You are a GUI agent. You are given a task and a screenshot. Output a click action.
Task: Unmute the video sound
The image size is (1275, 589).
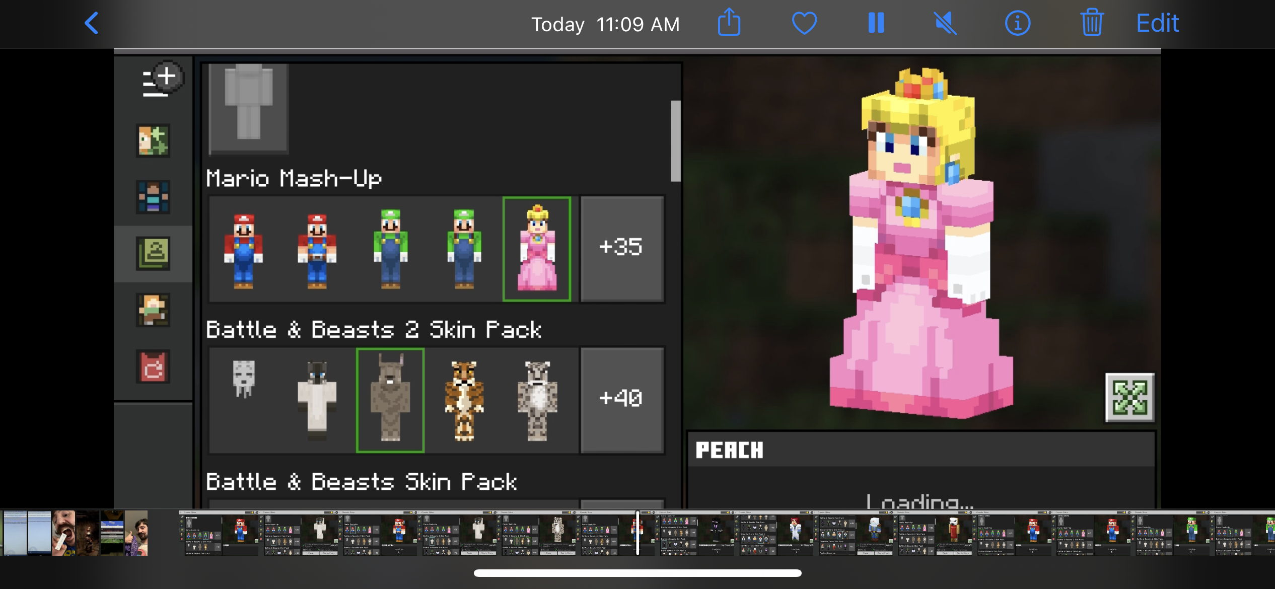[x=946, y=23]
